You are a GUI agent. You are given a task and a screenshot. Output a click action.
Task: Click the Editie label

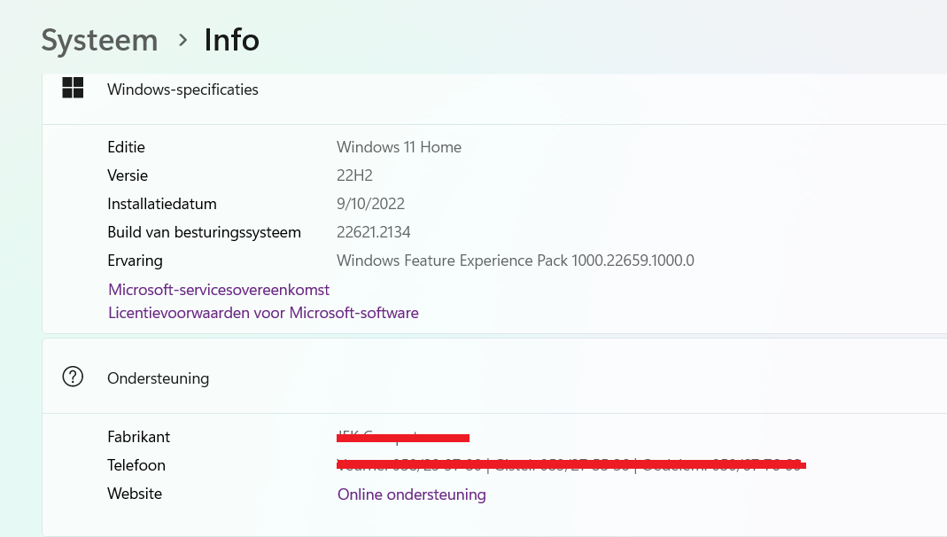[126, 147]
